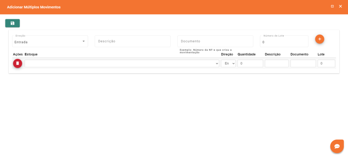Click the top Descrição text field
348x157 pixels.
[x=133, y=41]
